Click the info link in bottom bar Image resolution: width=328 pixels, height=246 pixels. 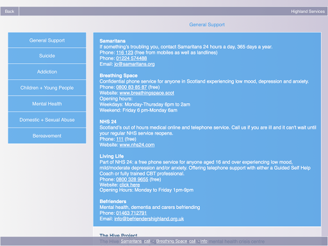(204, 241)
